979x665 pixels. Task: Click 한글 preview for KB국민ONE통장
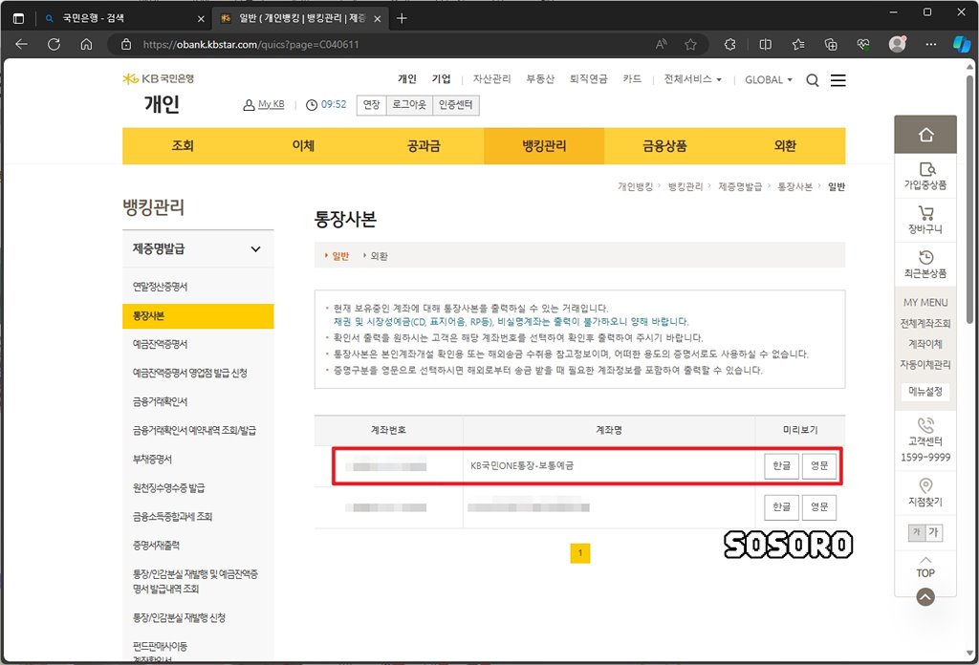[x=782, y=466]
